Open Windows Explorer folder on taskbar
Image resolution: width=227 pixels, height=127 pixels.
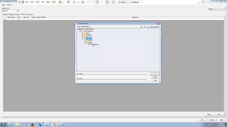18,125
